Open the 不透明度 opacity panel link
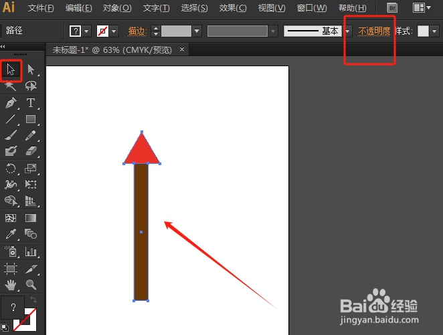Image resolution: width=443 pixels, height=335 pixels. point(374,31)
